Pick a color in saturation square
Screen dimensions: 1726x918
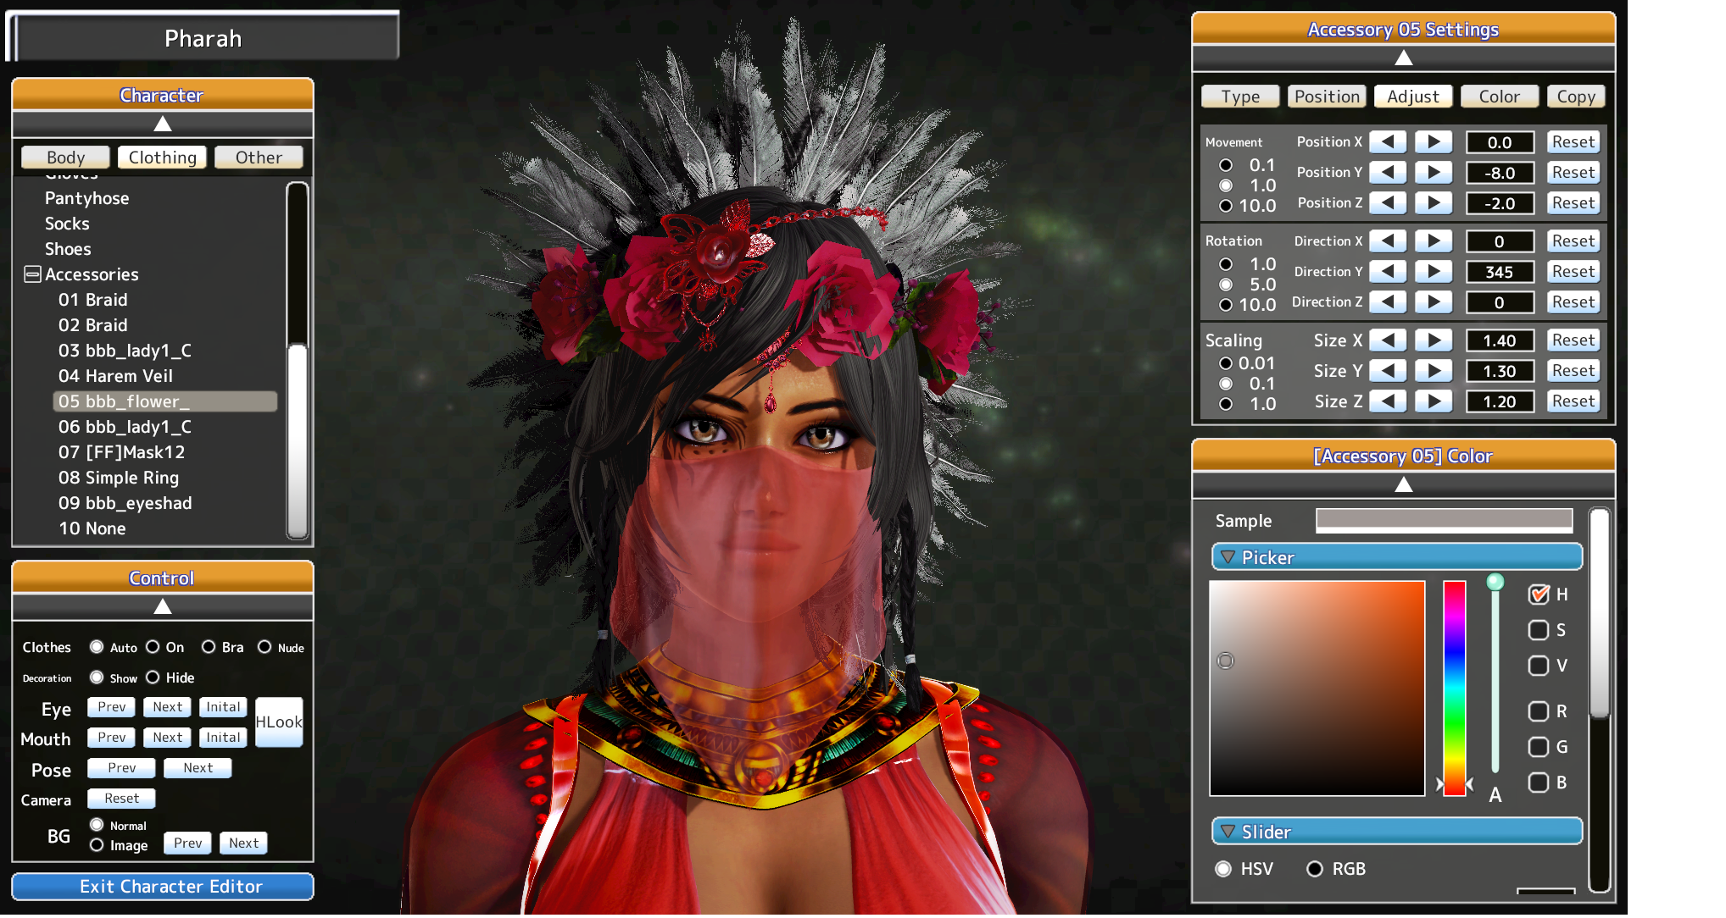[1317, 688]
